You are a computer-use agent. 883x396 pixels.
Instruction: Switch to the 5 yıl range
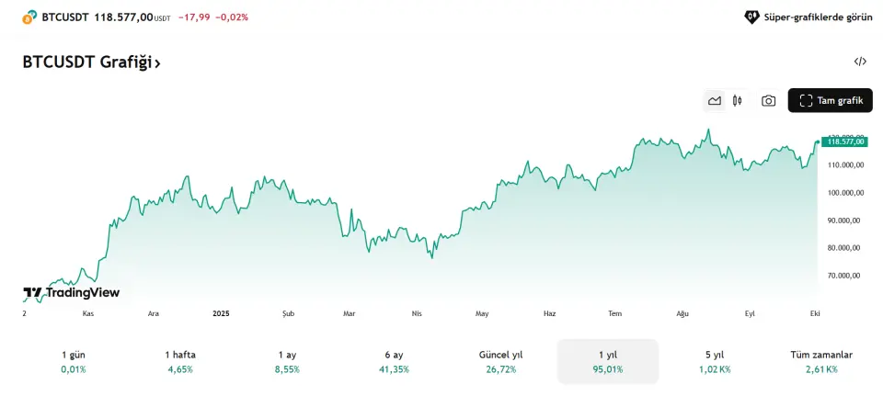pyautogui.click(x=715, y=361)
